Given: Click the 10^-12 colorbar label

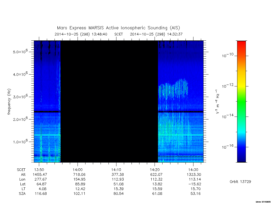Looking at the screenshot, I should point(227,86).
